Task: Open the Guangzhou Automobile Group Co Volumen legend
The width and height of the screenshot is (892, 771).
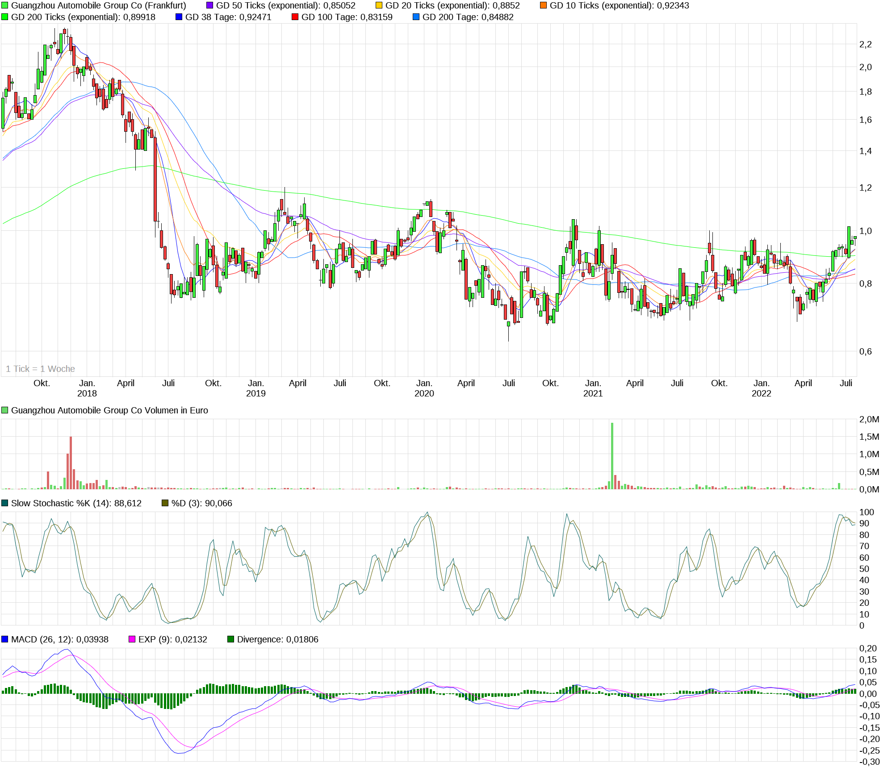Action: click(110, 410)
